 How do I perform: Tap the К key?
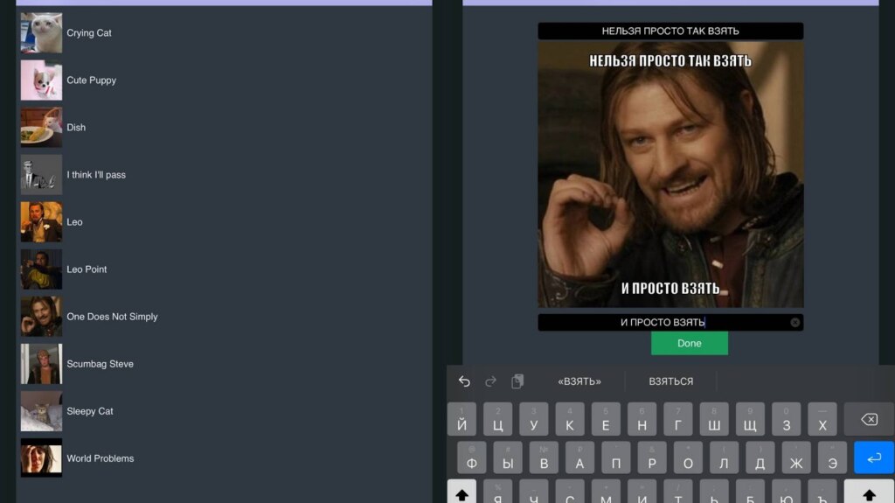570,420
